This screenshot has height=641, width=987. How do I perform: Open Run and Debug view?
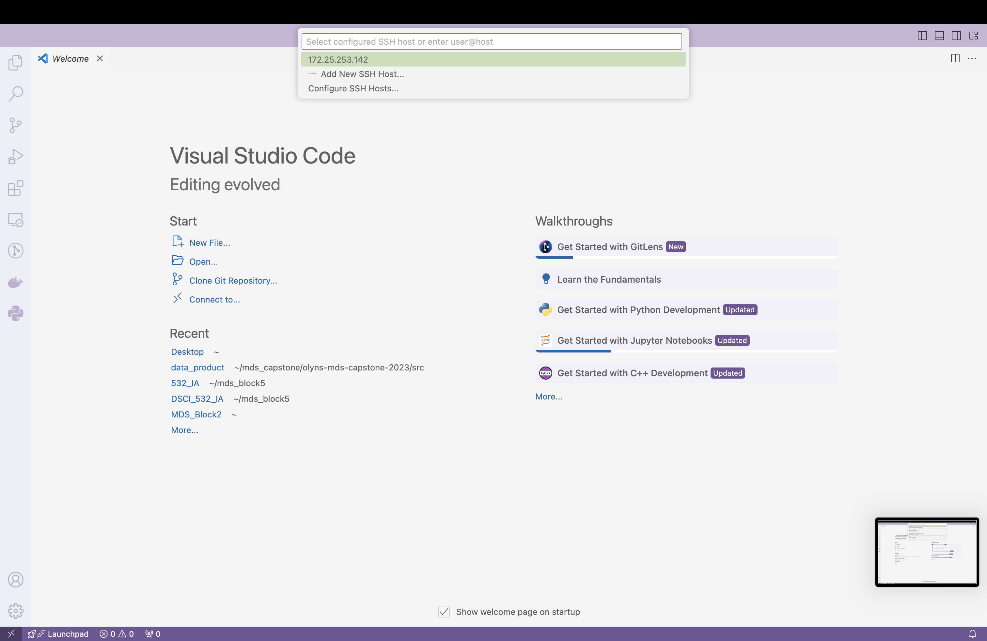pos(15,157)
